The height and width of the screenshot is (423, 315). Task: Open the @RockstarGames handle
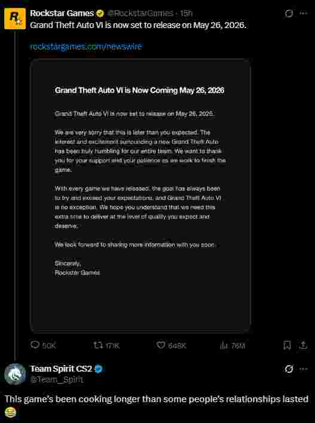pos(140,13)
